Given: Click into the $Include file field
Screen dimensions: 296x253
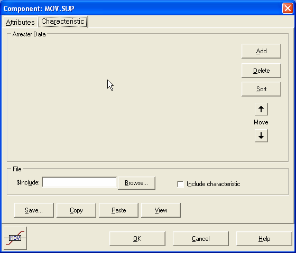Looking at the screenshot, I should pos(79,182).
